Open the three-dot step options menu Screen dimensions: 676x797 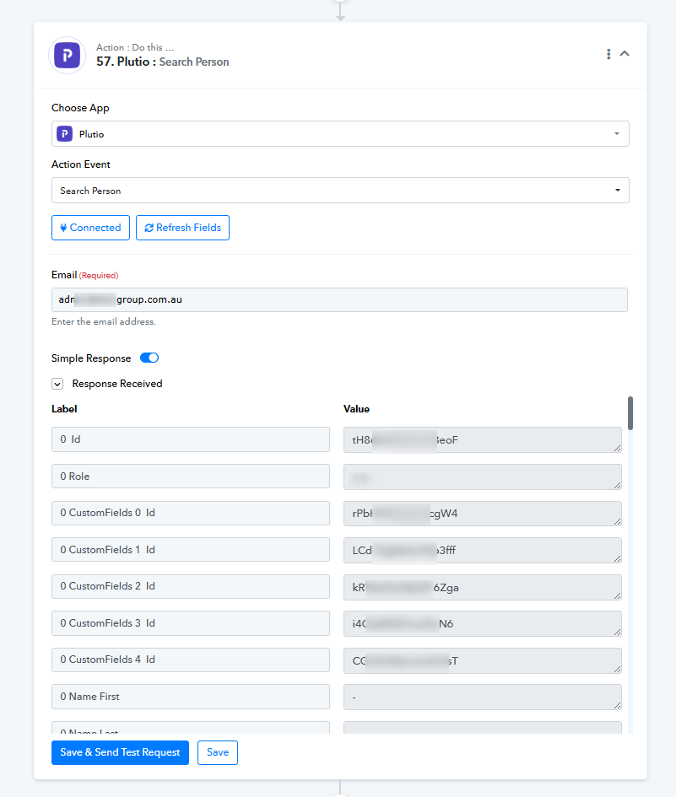pyautogui.click(x=608, y=54)
